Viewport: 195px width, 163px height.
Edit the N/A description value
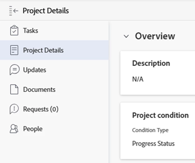pyautogui.click(x=138, y=79)
